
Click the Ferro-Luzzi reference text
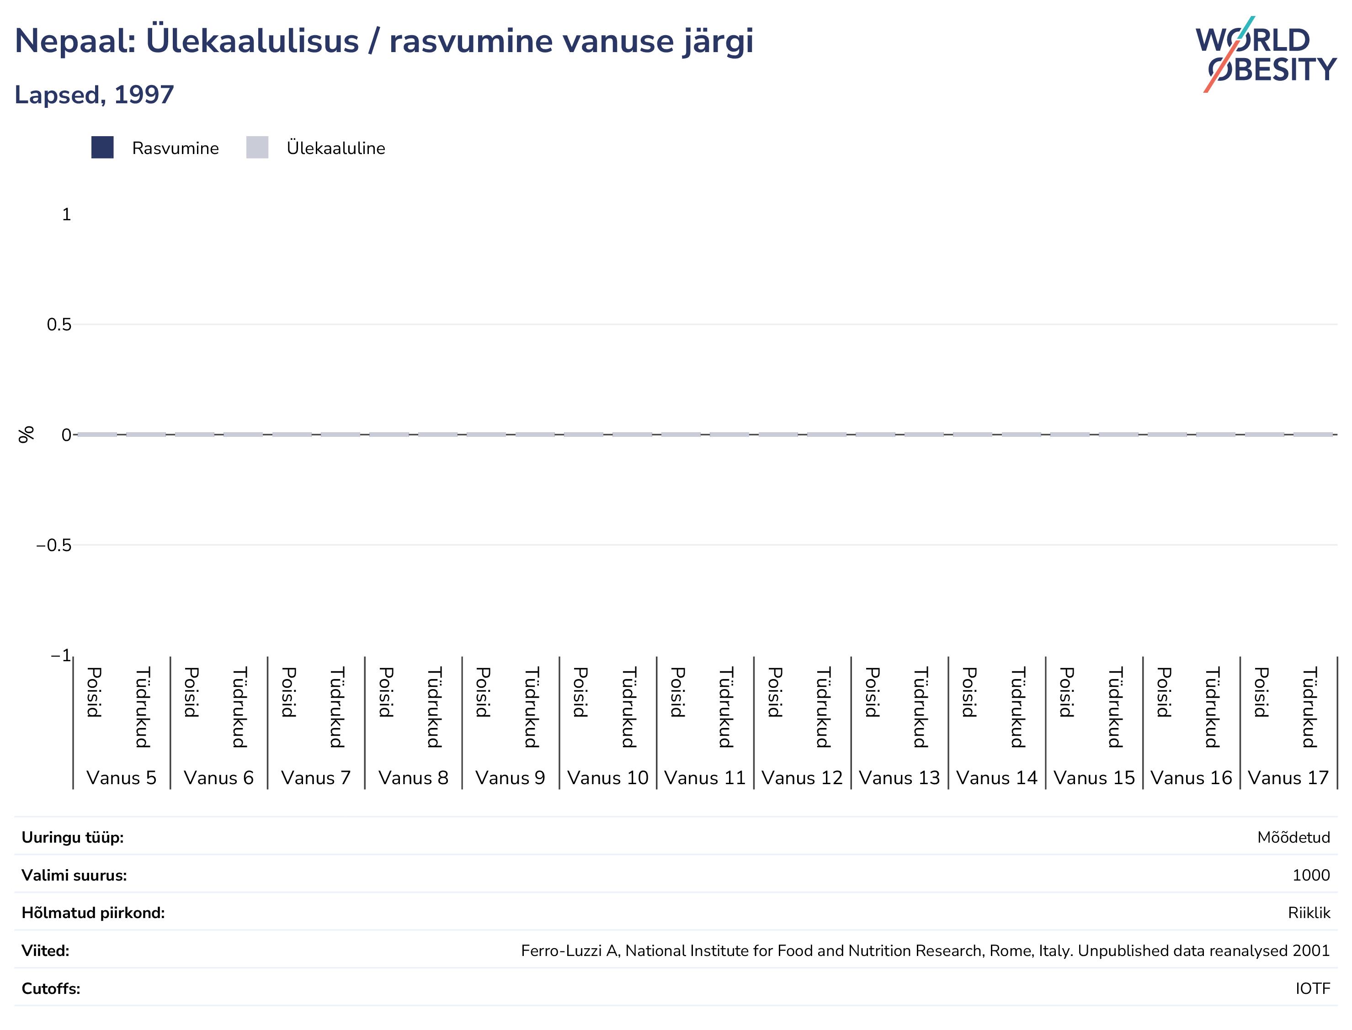pos(925,951)
